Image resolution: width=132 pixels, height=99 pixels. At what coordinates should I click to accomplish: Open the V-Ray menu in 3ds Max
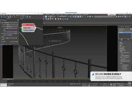point(62,15)
